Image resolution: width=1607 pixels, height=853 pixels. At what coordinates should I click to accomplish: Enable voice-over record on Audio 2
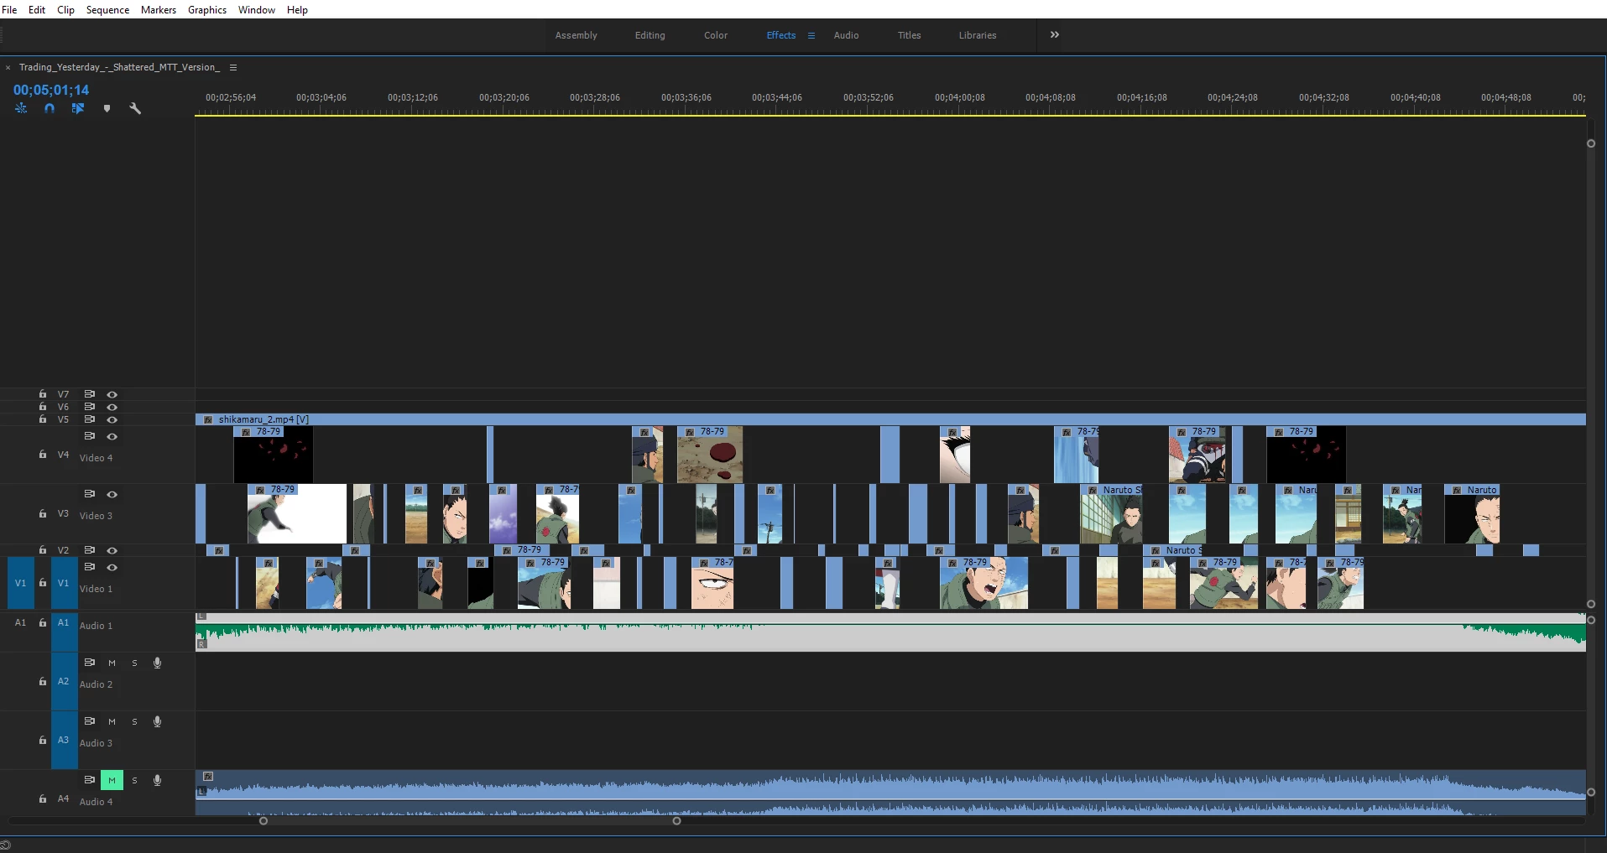click(157, 663)
